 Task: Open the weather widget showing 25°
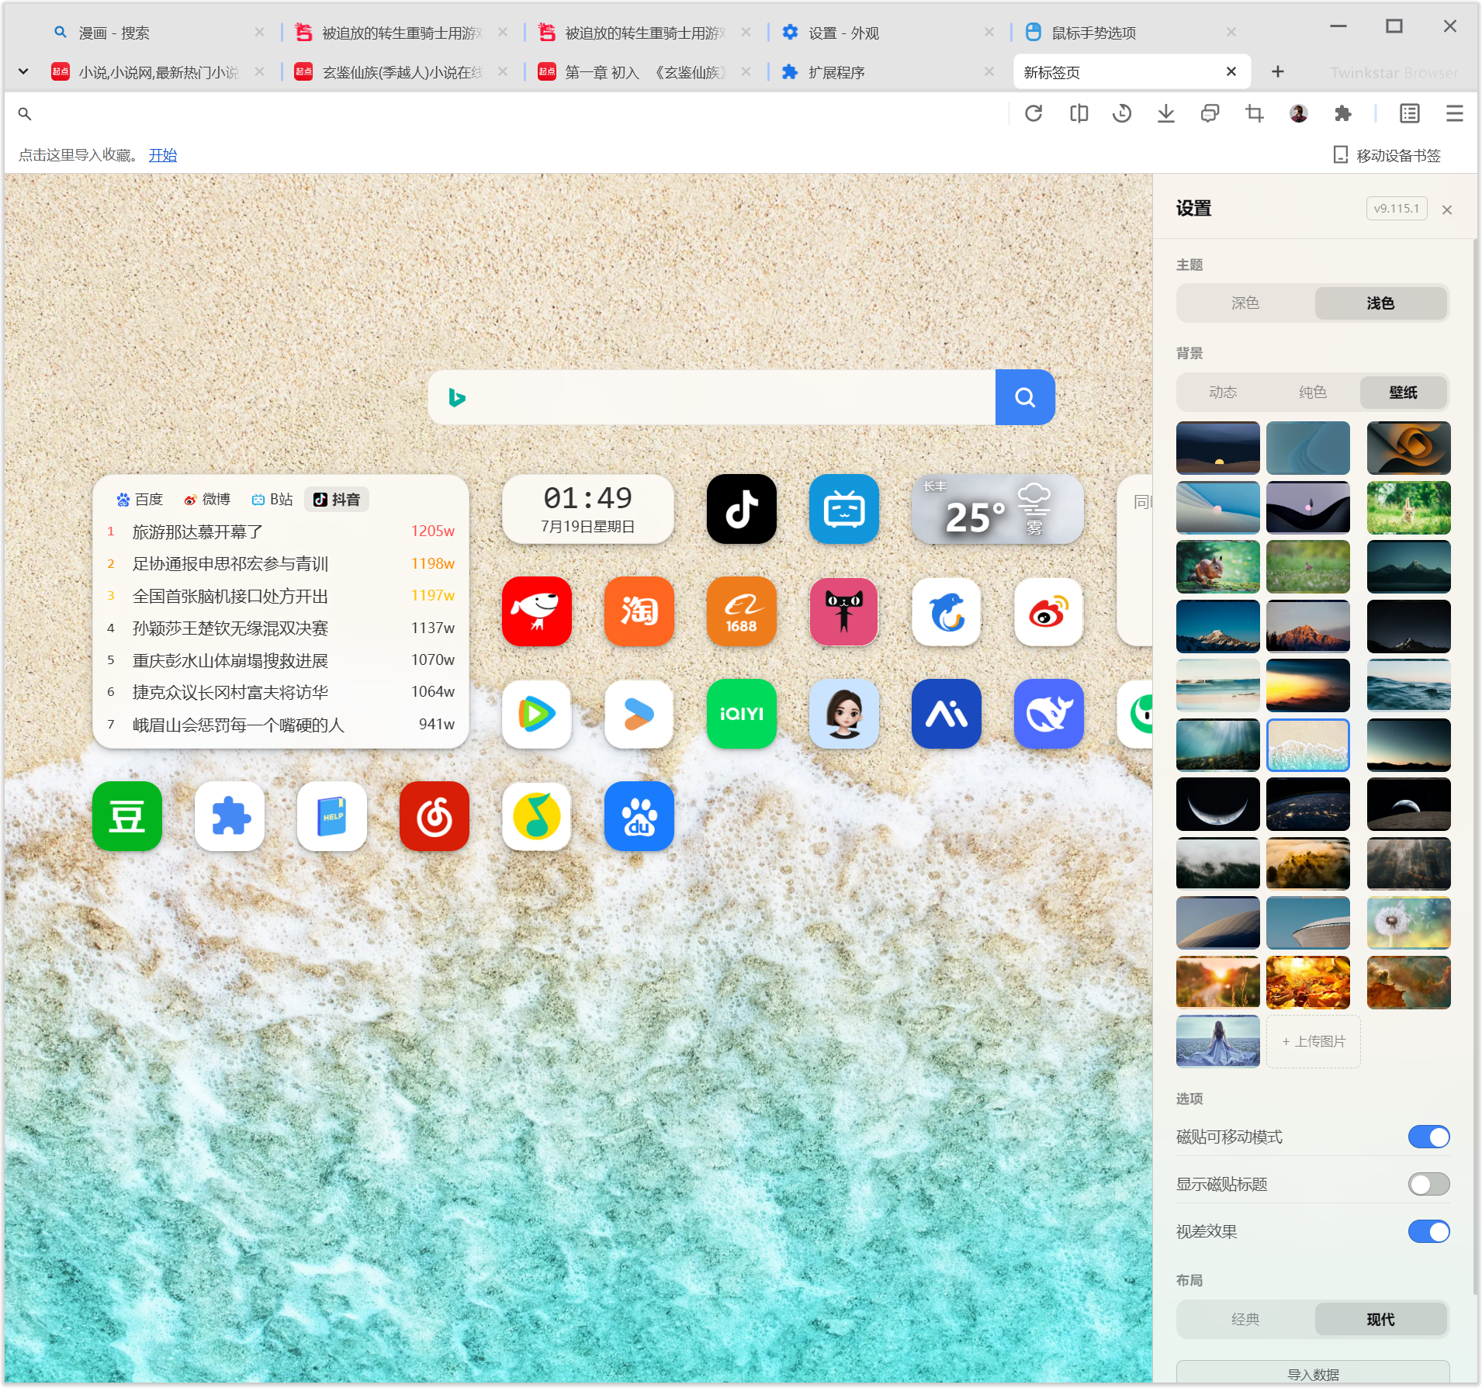tap(997, 509)
